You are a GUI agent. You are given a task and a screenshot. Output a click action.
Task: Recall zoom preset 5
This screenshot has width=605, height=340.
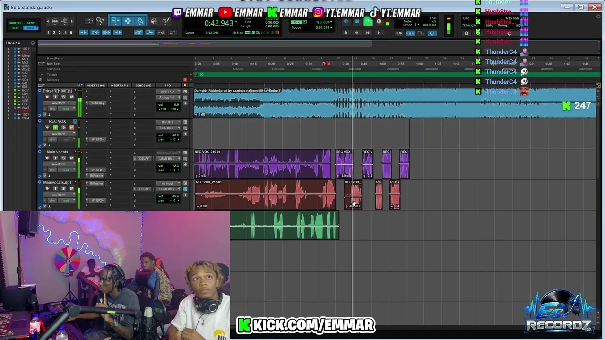pos(71,33)
